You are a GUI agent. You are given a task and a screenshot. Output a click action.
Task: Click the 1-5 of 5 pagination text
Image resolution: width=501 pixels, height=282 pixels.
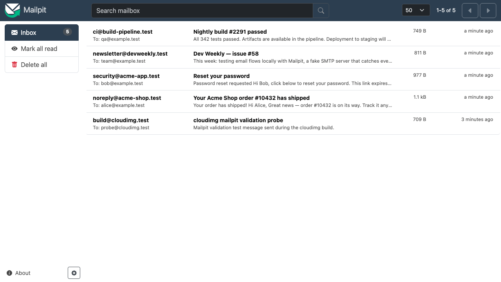[x=446, y=11]
